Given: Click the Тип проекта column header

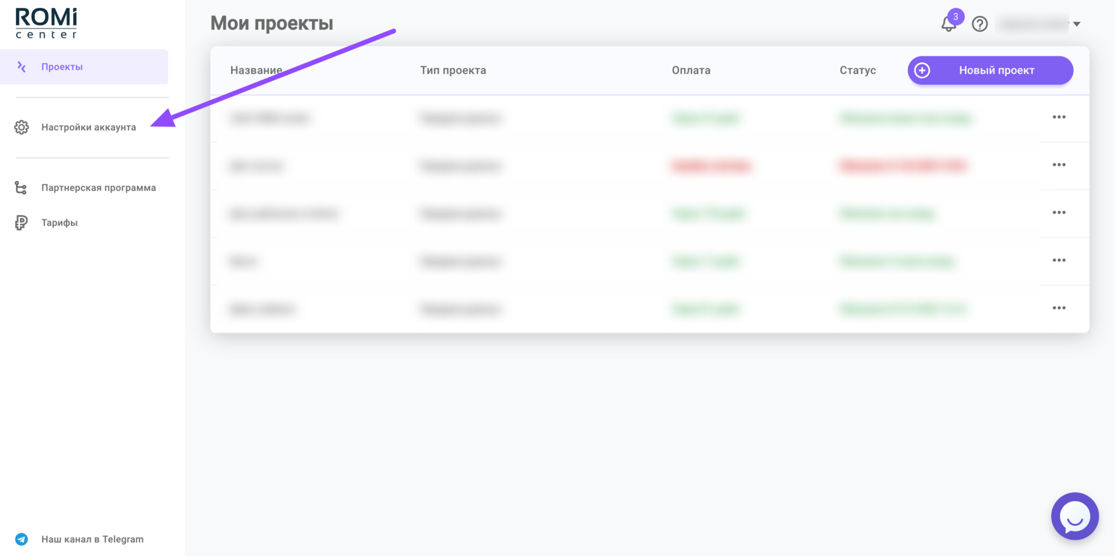Looking at the screenshot, I should (x=453, y=70).
